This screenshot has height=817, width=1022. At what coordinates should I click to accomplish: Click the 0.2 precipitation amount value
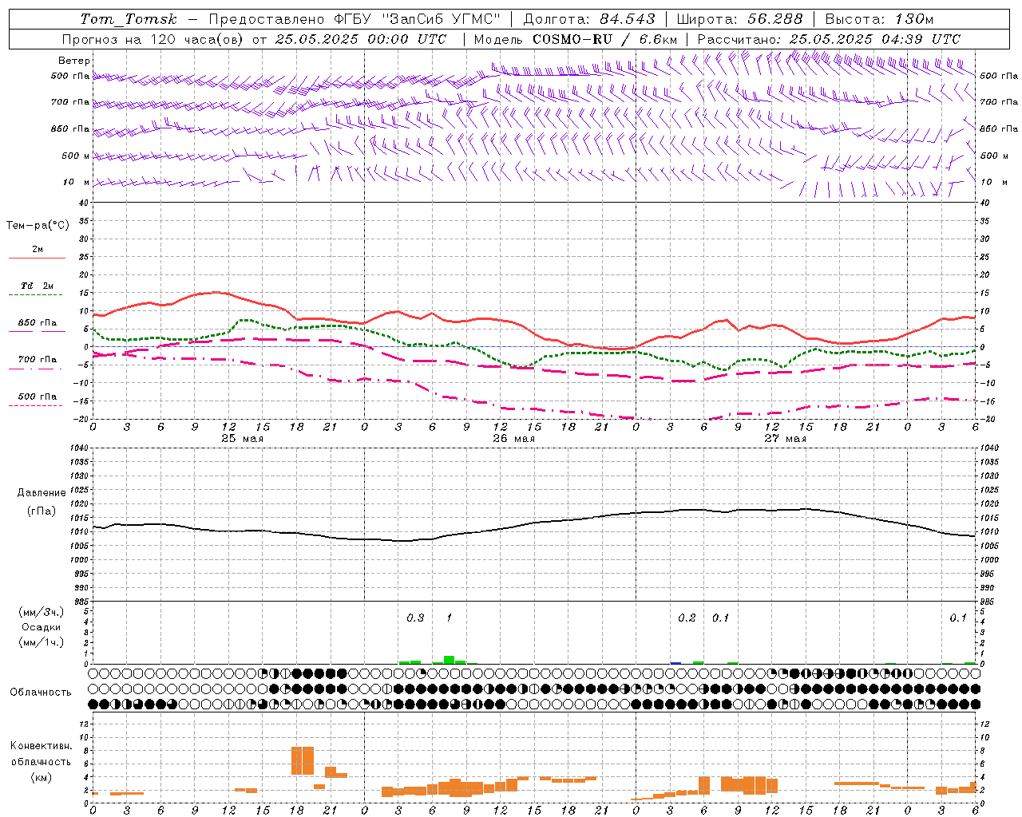687,618
